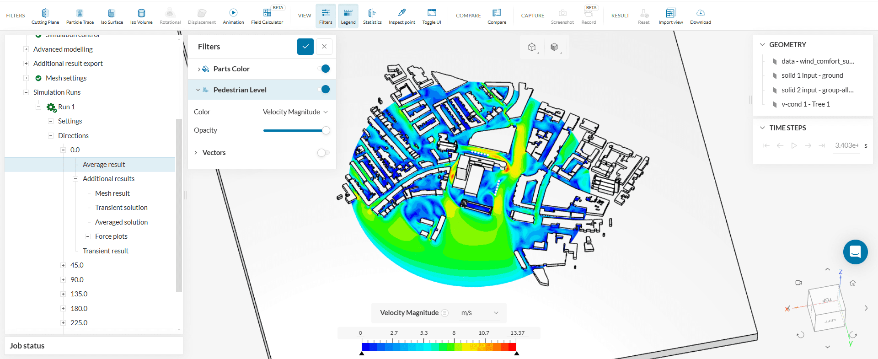
Task: Disable the Pedestrian Level switch
Action: click(x=323, y=90)
